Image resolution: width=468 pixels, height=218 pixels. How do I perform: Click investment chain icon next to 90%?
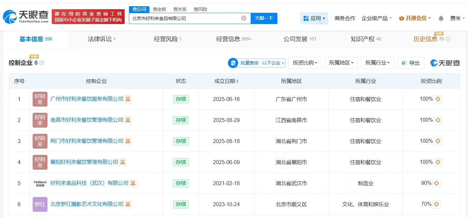click(x=436, y=183)
